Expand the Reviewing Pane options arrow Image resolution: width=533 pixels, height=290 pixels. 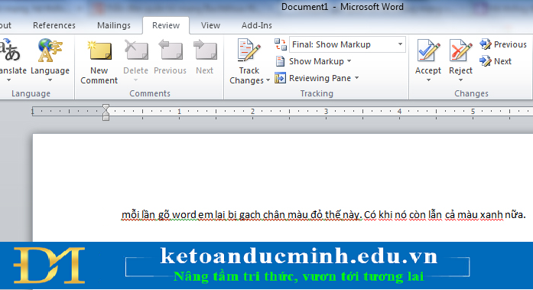[356, 78]
